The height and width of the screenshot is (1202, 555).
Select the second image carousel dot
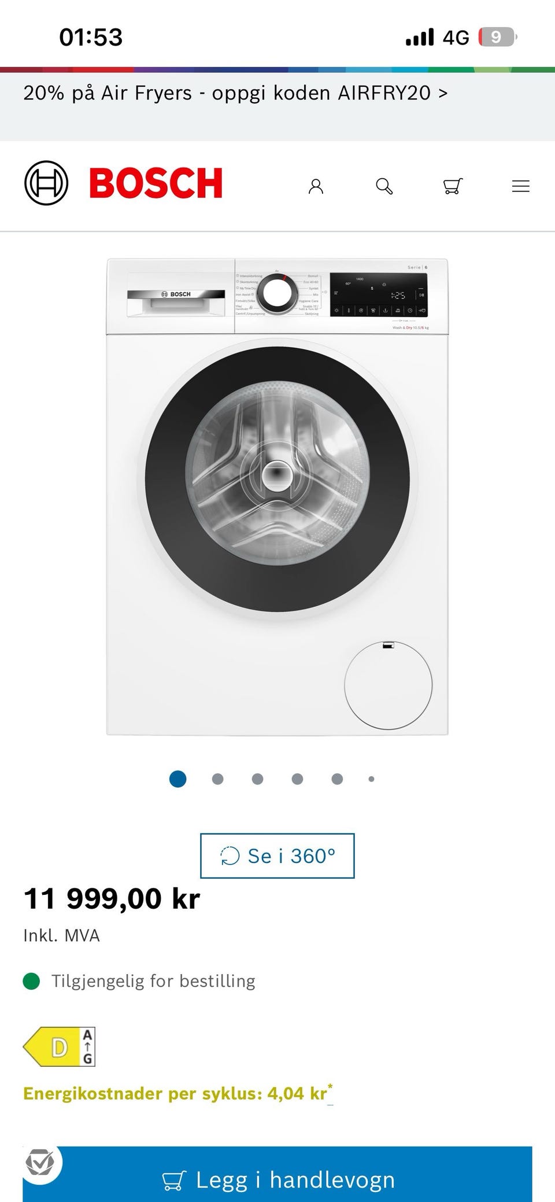click(218, 779)
